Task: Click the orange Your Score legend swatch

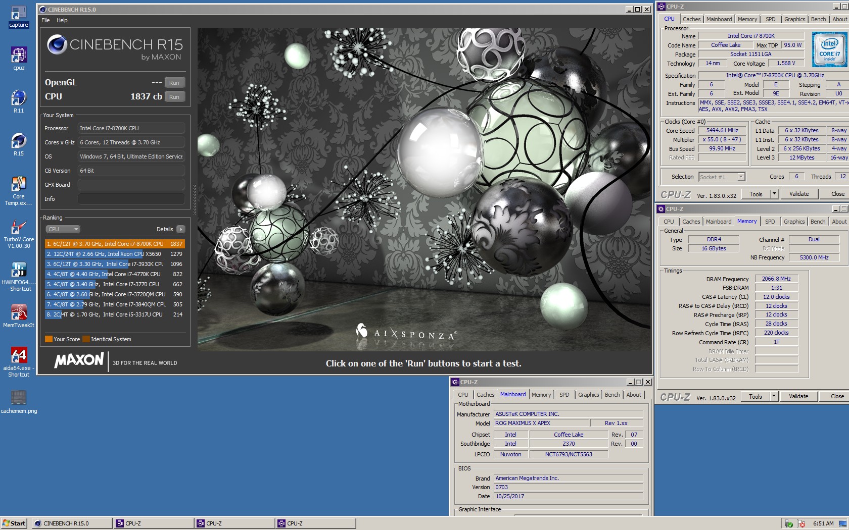Action: pos(49,339)
